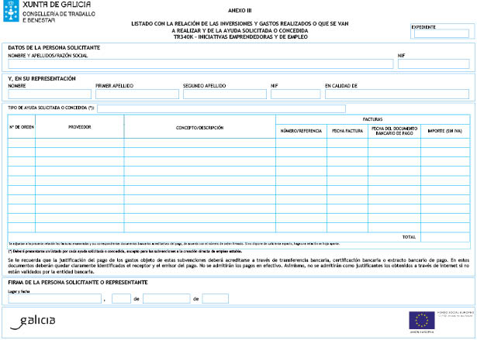Click the signature year field after second 'de'
Image resolution: width=477 pixels, height=340 pixels.
coord(215,298)
